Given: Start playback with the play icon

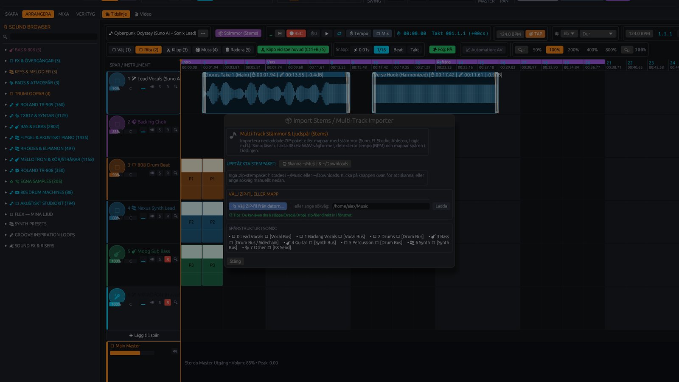Looking at the screenshot, I should tap(326, 34).
